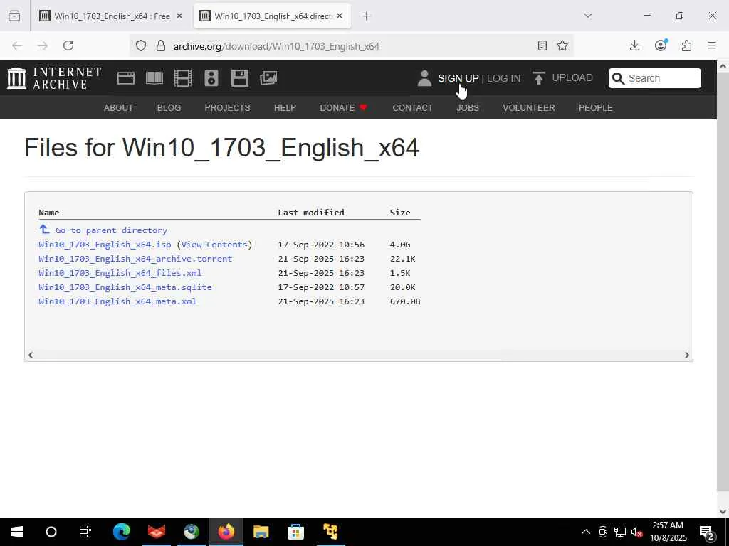Expand the list all tabs chevron
This screenshot has width=729, height=546.
[x=588, y=16]
